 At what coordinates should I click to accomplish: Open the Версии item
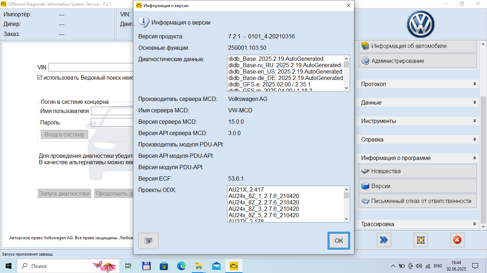[x=417, y=186]
